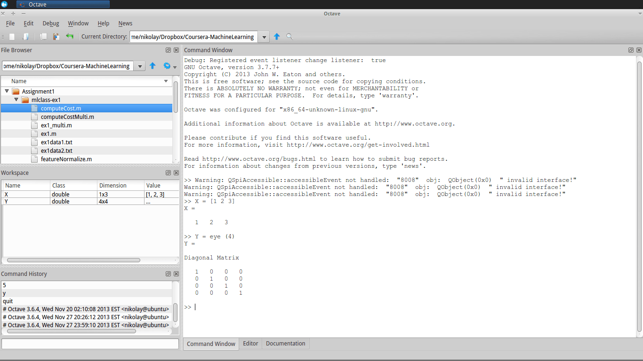643x361 pixels.
Task: Open the News menu
Action: click(125, 23)
